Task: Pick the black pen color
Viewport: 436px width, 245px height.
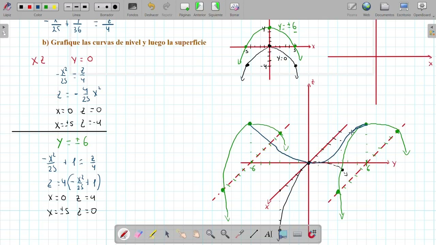Action: click(21, 7)
